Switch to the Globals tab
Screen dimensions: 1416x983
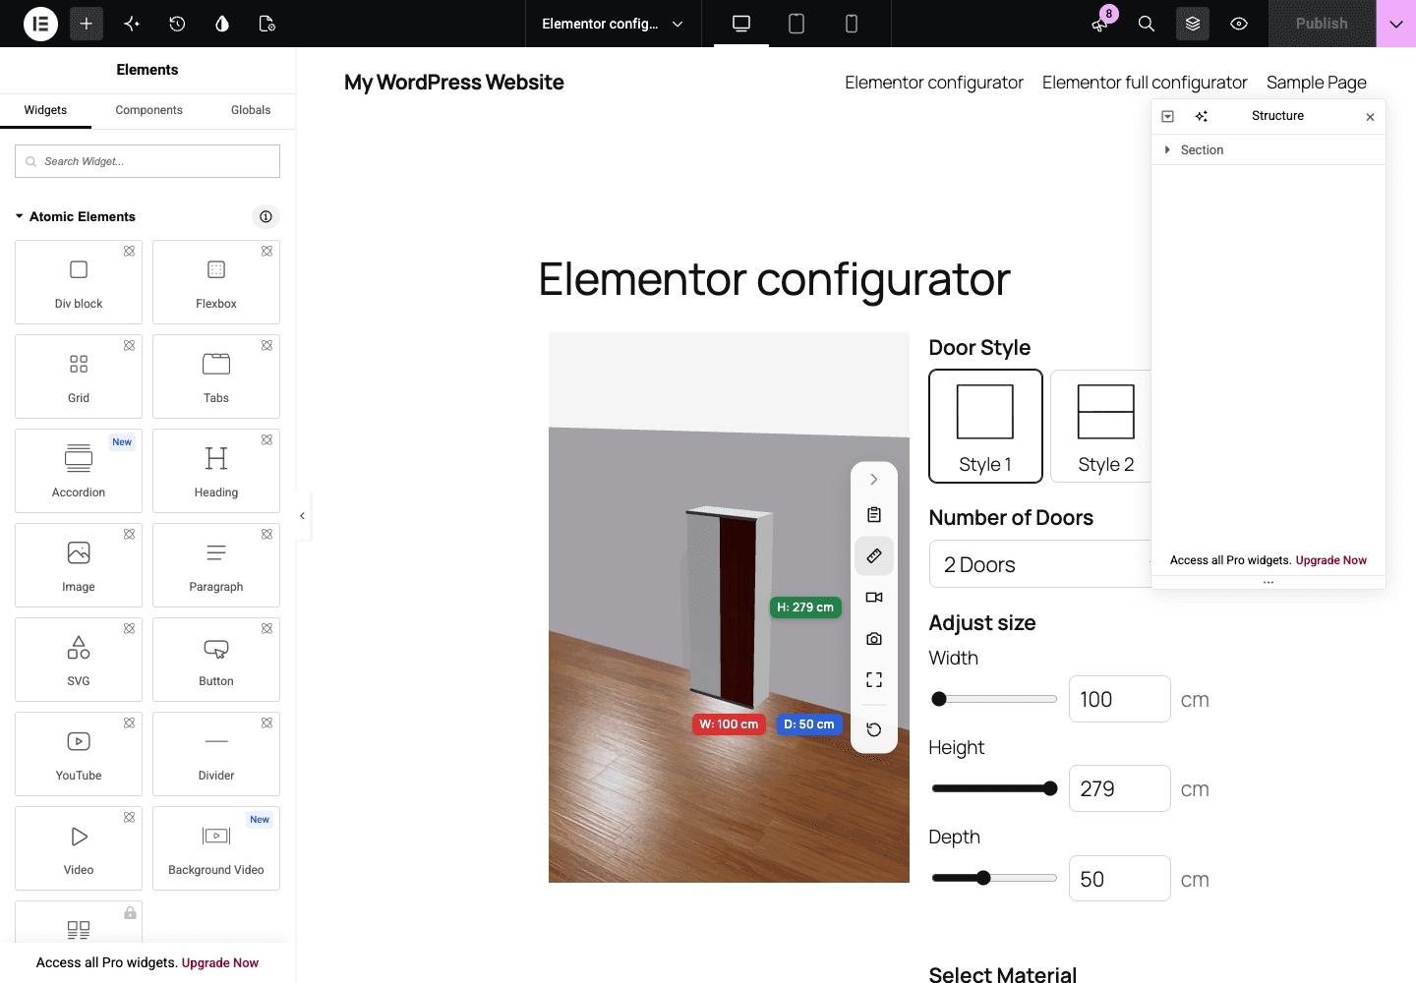tap(251, 110)
